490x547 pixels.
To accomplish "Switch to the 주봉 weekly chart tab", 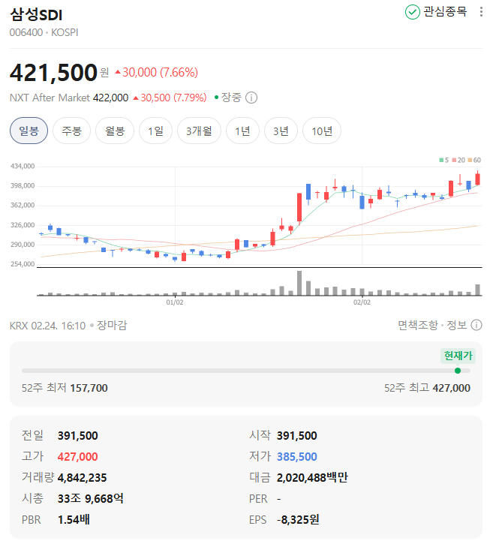I will click(x=71, y=131).
